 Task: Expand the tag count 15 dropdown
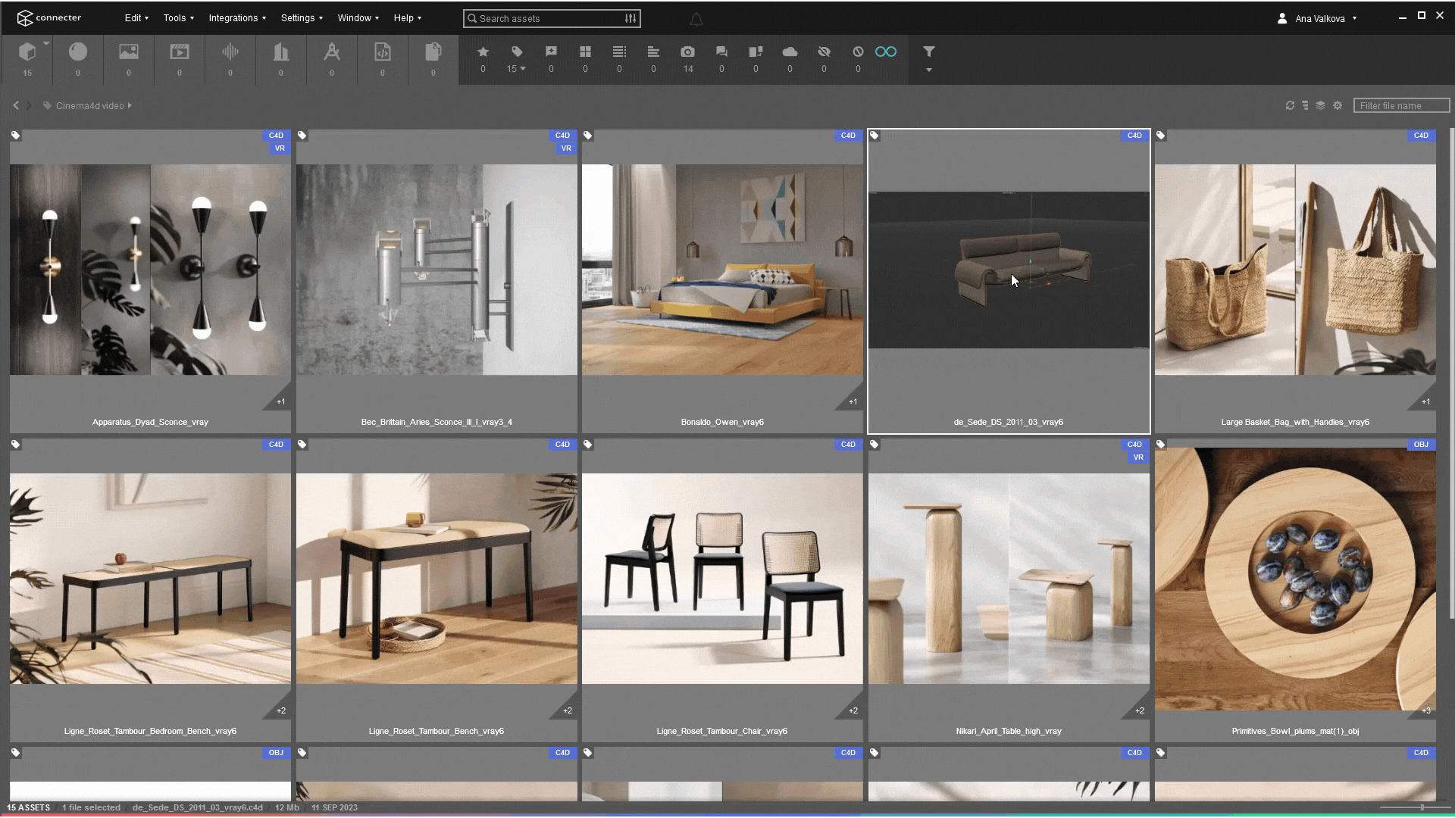[523, 69]
